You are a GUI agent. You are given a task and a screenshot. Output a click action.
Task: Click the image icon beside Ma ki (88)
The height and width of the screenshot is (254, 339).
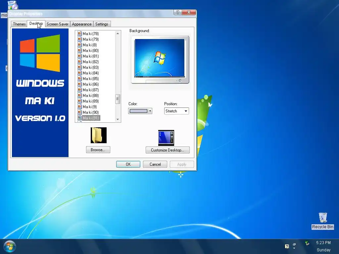pyautogui.click(x=79, y=96)
